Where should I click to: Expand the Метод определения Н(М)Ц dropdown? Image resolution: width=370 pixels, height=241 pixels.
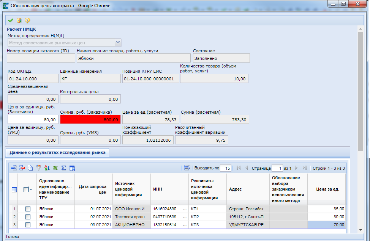[118, 42]
